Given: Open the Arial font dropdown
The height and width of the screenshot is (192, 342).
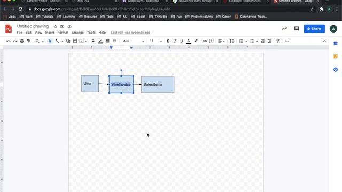Looking at the screenshot, I should [134, 41].
